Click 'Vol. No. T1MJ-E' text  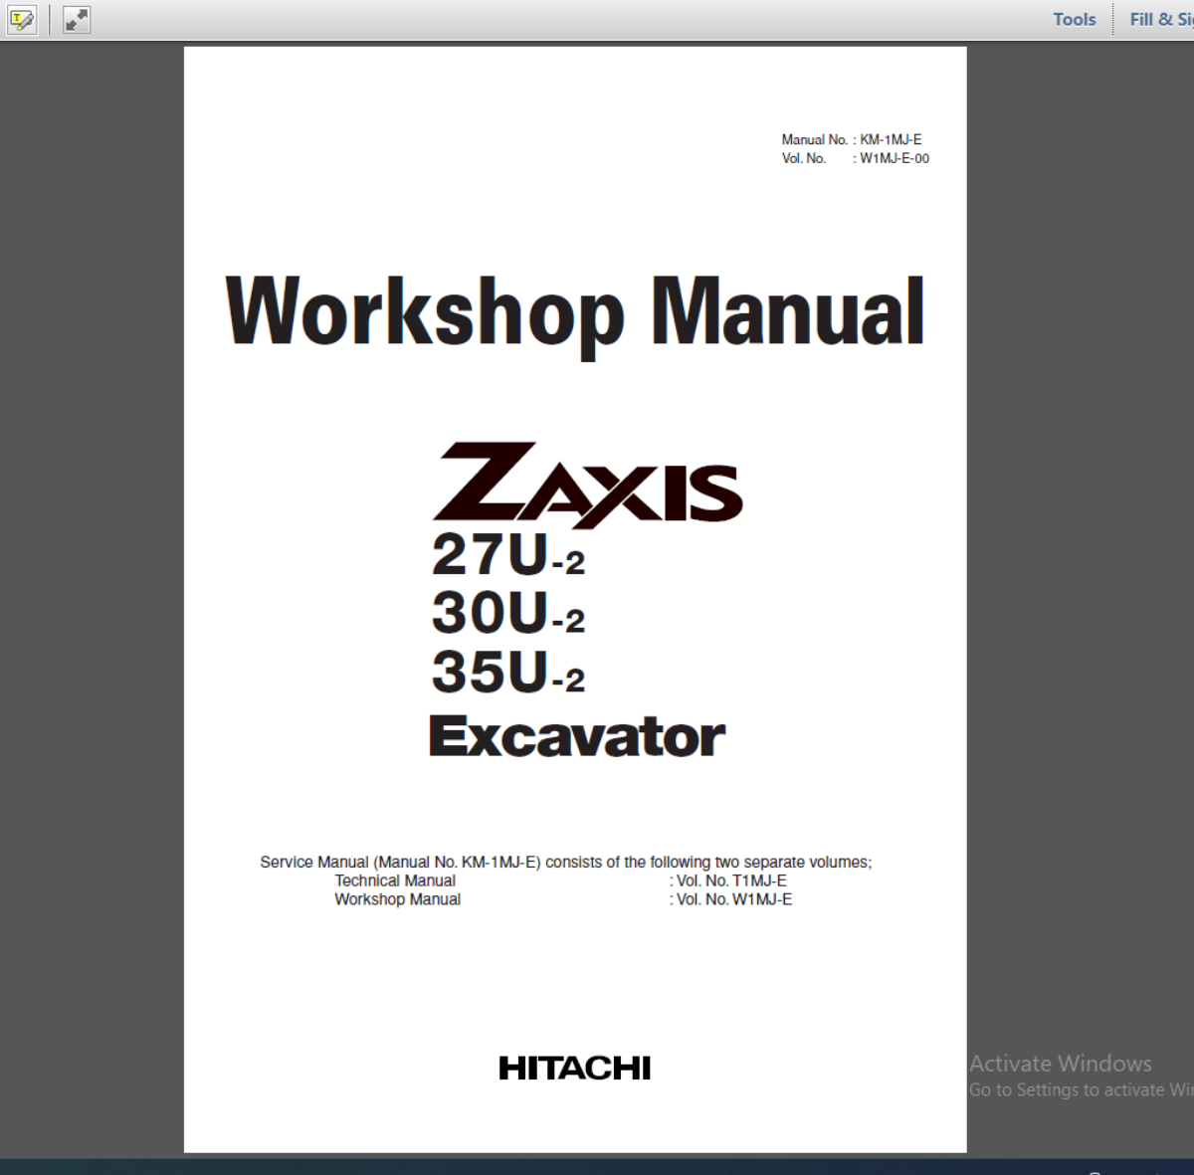[x=731, y=881]
